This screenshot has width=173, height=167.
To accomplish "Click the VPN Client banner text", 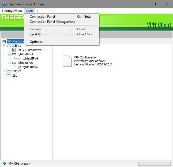I will pos(159,25).
